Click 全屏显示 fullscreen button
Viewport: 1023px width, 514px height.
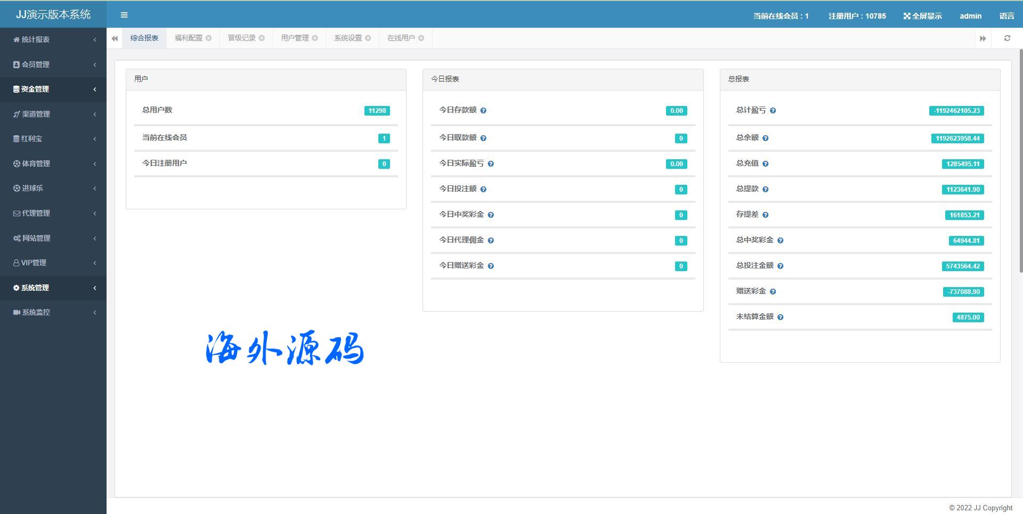tap(922, 16)
